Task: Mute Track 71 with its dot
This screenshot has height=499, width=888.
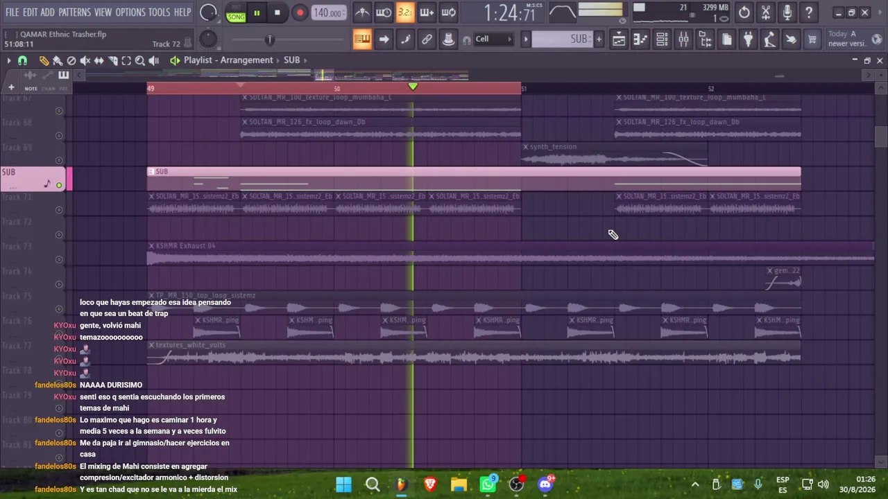Action: (59, 210)
